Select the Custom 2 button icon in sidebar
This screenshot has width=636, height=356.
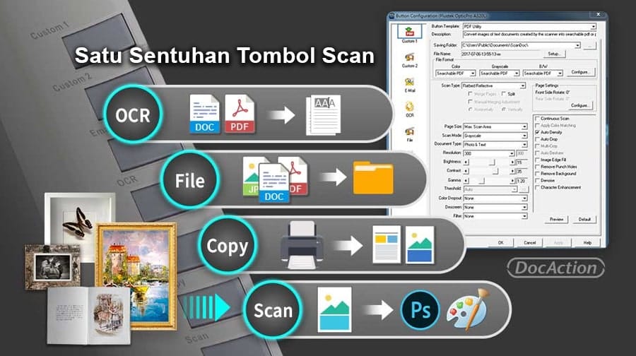pyautogui.click(x=409, y=57)
